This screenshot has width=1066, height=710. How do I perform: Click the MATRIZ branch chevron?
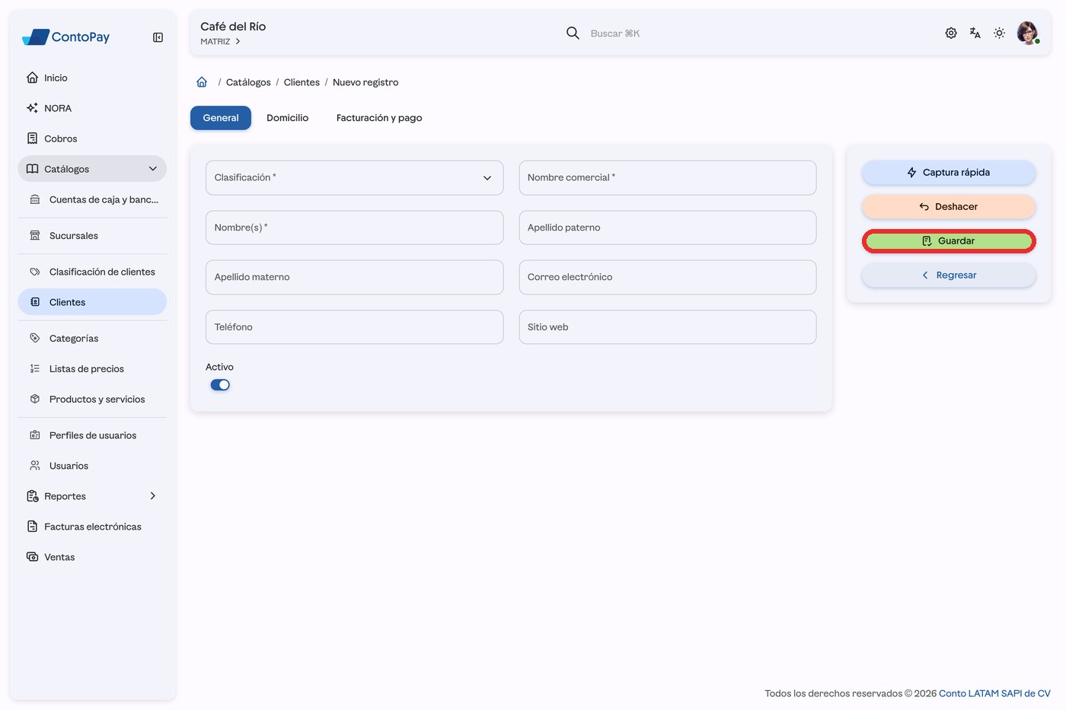pos(238,42)
